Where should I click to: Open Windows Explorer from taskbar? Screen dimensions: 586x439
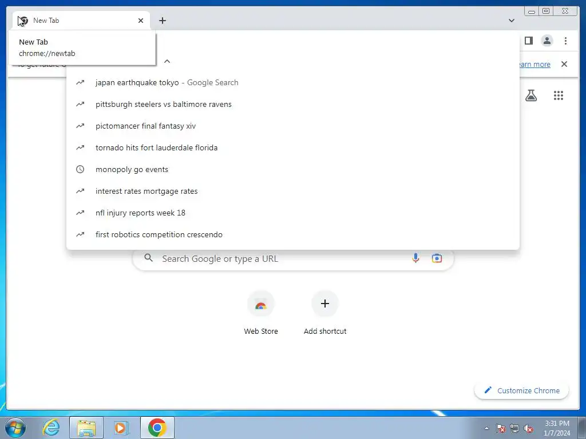click(x=86, y=428)
